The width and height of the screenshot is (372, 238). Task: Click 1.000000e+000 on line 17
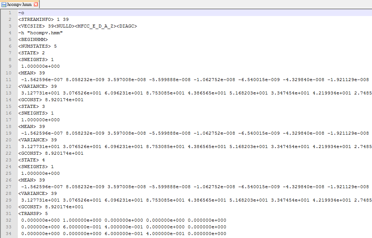click(41, 120)
